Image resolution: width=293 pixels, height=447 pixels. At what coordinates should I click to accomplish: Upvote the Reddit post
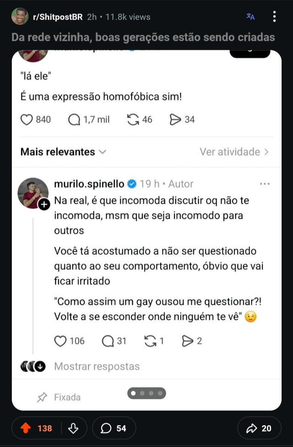coord(26,428)
